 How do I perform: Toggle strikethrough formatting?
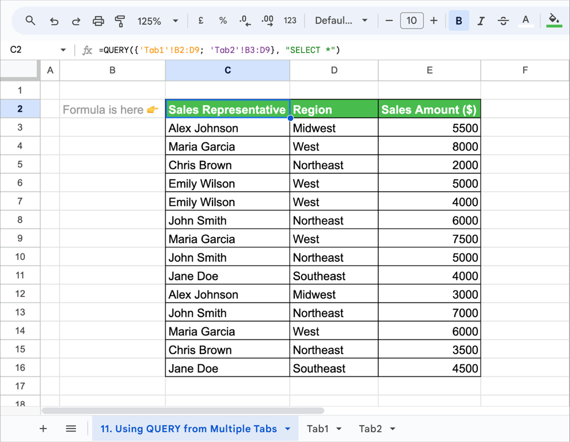pos(503,21)
